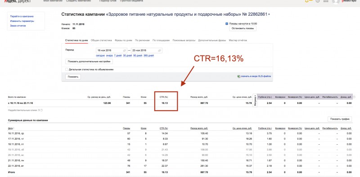
Task: Click "Показать график" button
Action: click(340, 119)
